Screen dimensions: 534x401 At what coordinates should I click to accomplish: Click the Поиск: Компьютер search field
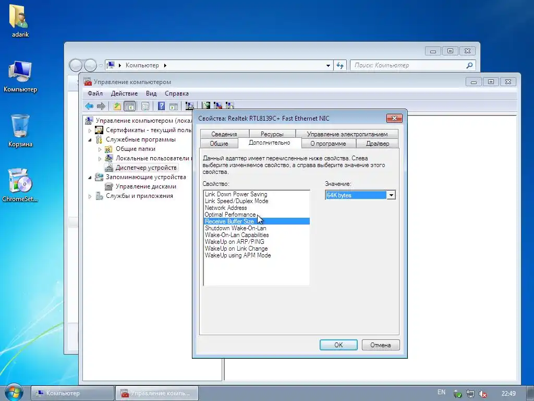[x=408, y=65]
